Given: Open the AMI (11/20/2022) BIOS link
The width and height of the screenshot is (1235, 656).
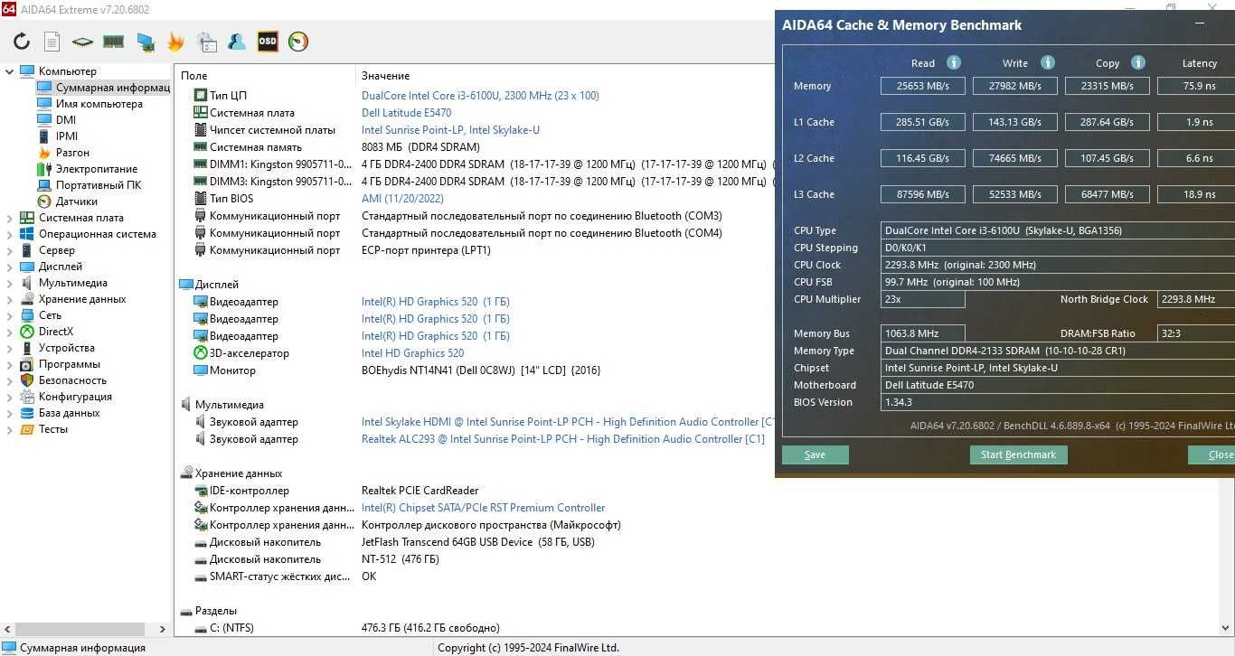Looking at the screenshot, I should pos(402,199).
